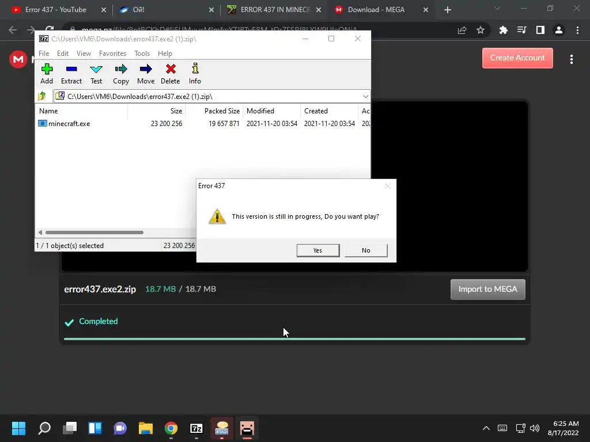
Task: Open File Explorer on the taskbar
Action: 146,428
